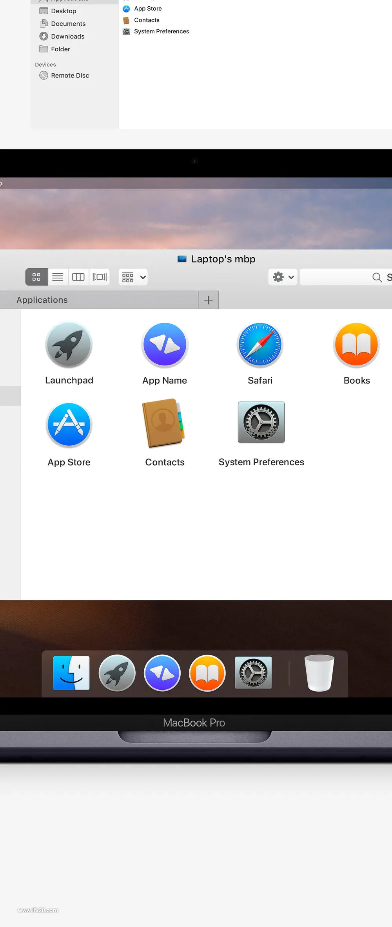The width and height of the screenshot is (392, 927).
Task: Click Launchpad rocket in the Dock
Action: point(117,673)
